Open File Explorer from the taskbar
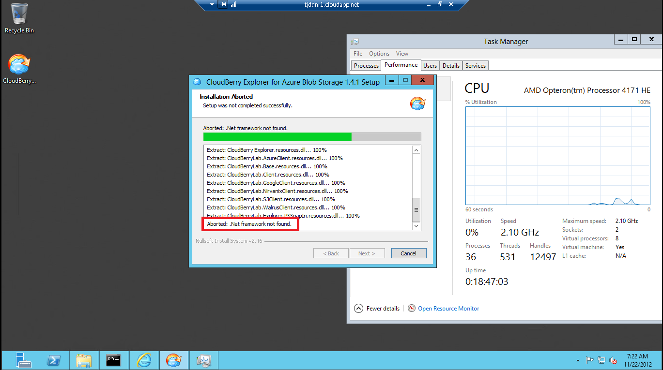This screenshot has width=663, height=370. (x=84, y=360)
